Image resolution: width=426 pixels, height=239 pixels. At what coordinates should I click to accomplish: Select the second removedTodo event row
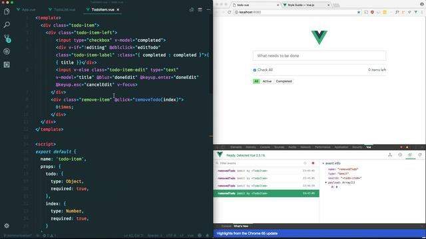266,179
